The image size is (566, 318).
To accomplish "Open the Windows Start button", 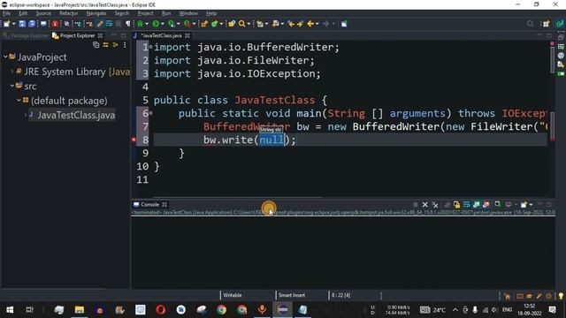I will (10, 310).
